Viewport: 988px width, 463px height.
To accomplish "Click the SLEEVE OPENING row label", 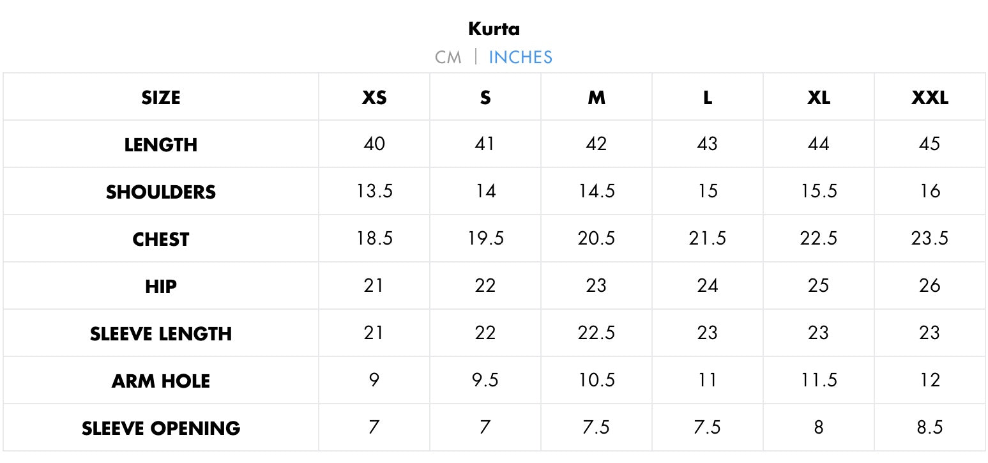I will (x=161, y=429).
